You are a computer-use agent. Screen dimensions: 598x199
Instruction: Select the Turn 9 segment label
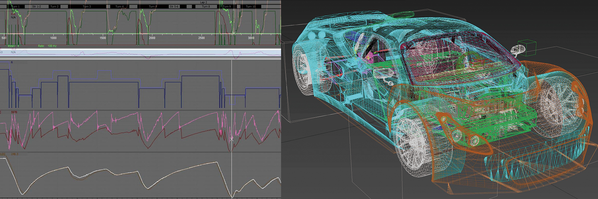(x=227, y=6)
